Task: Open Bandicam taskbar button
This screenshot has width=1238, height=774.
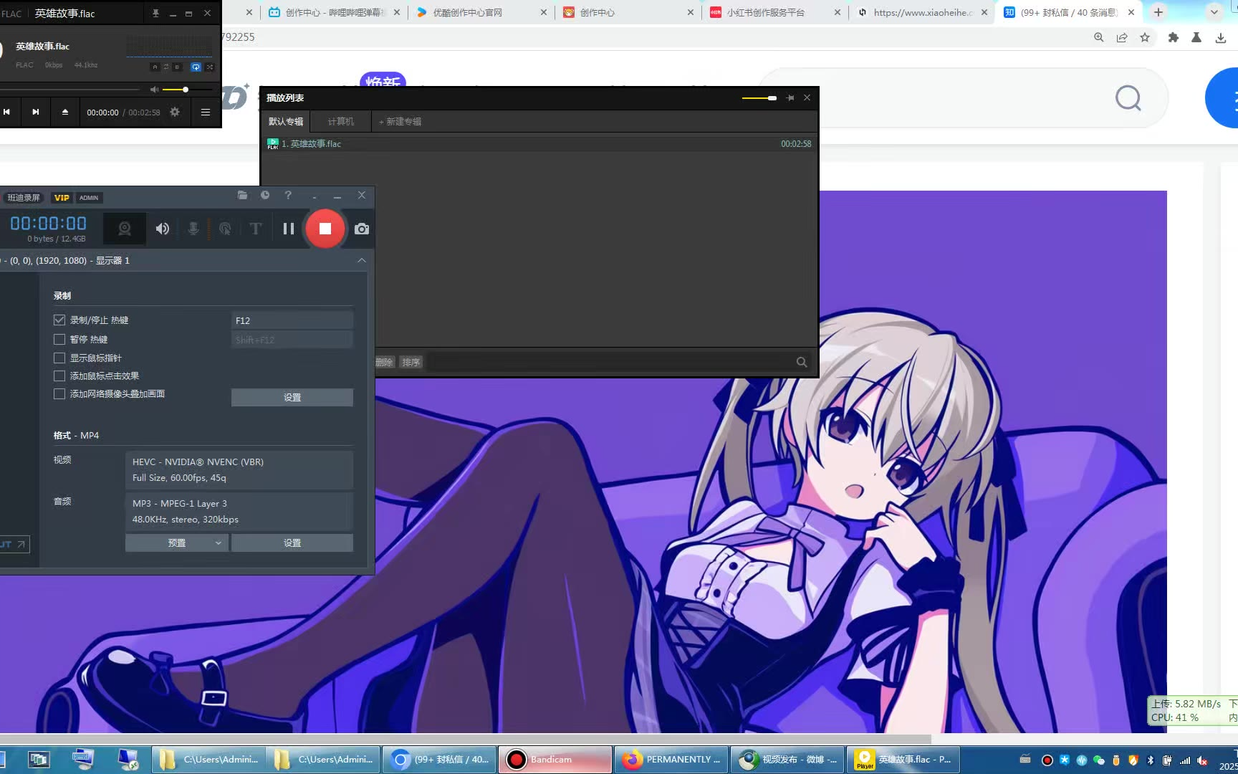Action: [x=555, y=759]
